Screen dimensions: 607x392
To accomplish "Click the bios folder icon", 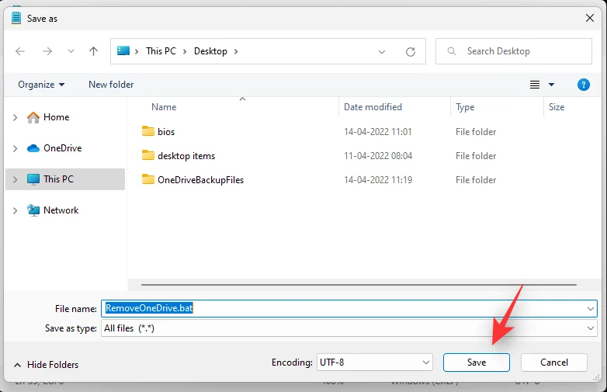I will 148,131.
